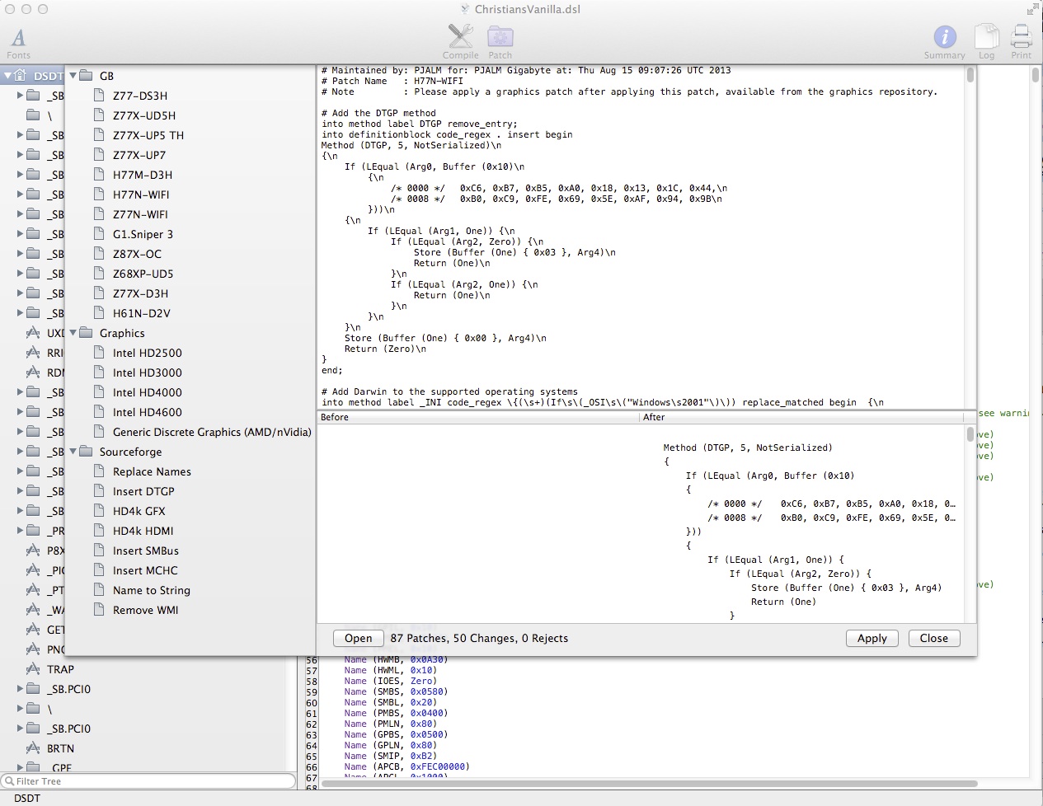The height and width of the screenshot is (806, 1043).
Task: Collapse the Graphics folder
Action: pos(73,333)
